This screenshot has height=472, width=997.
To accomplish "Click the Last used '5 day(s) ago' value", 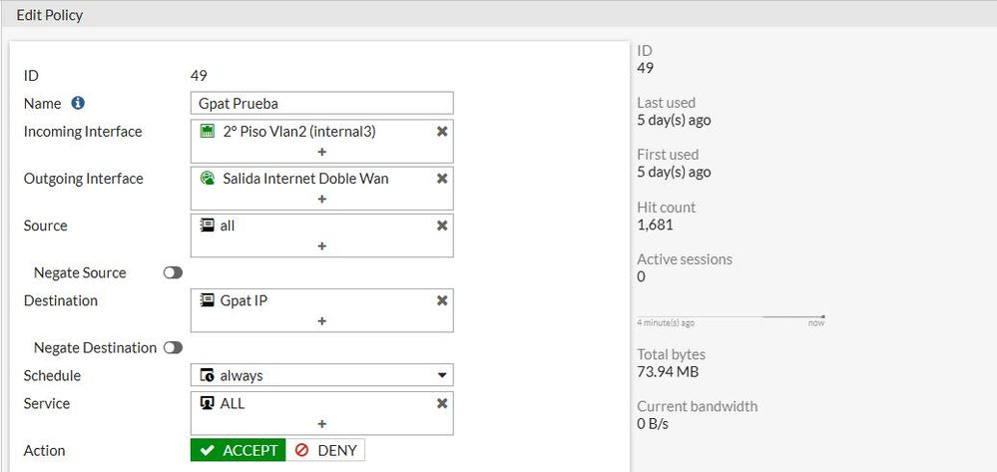I will pyautogui.click(x=674, y=120).
